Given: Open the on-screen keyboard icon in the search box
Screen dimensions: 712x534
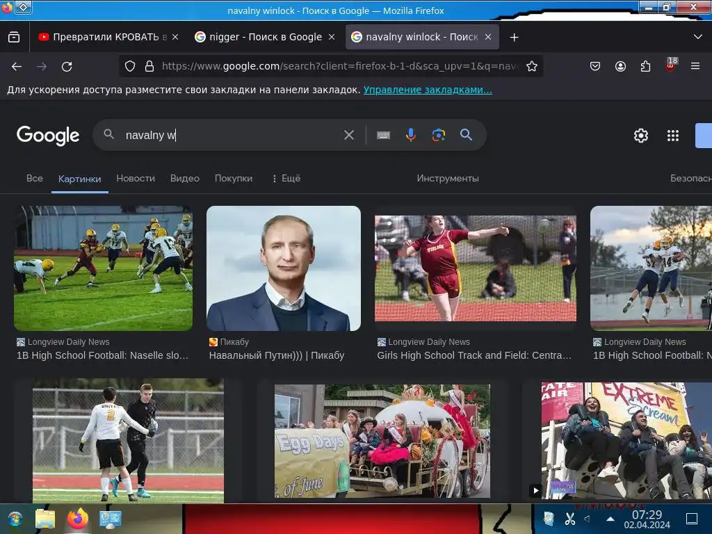Looking at the screenshot, I should (383, 135).
